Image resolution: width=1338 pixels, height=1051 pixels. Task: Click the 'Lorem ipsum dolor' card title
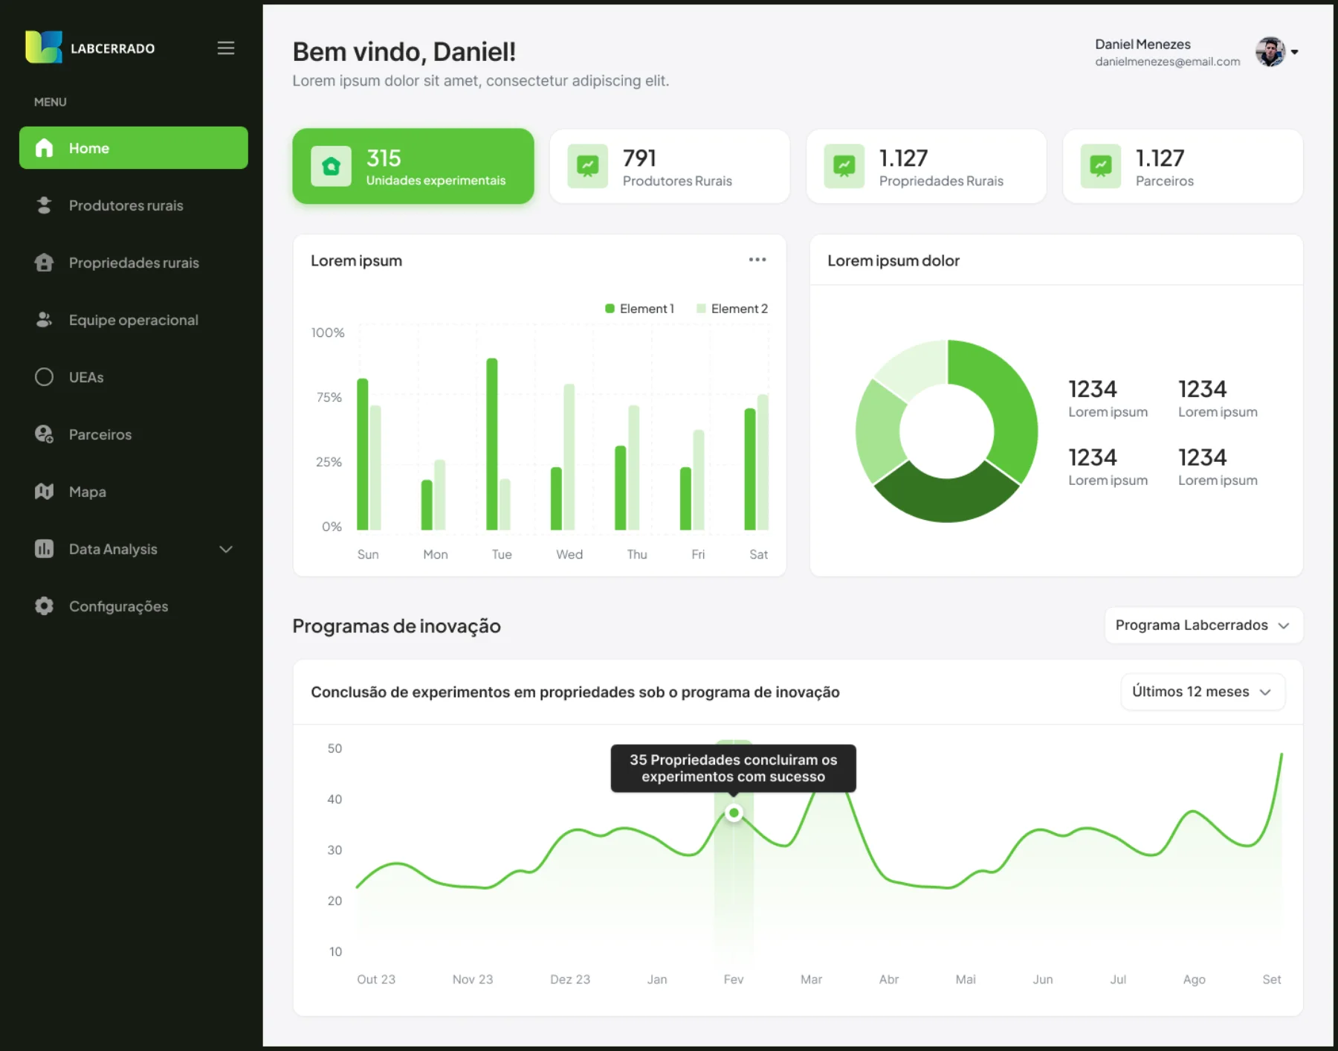893,261
